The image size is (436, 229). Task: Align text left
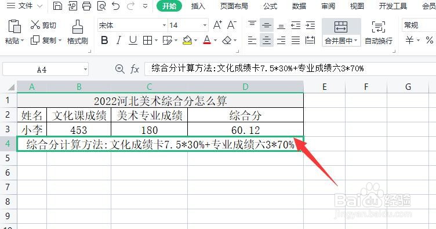click(252, 41)
